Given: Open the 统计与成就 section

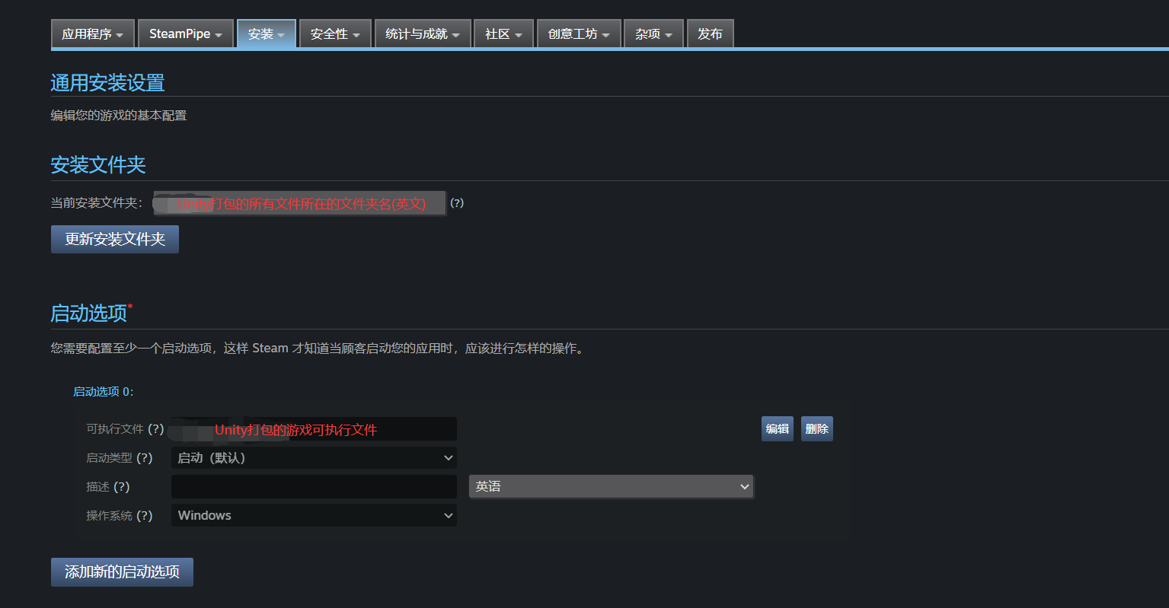Looking at the screenshot, I should tap(417, 33).
